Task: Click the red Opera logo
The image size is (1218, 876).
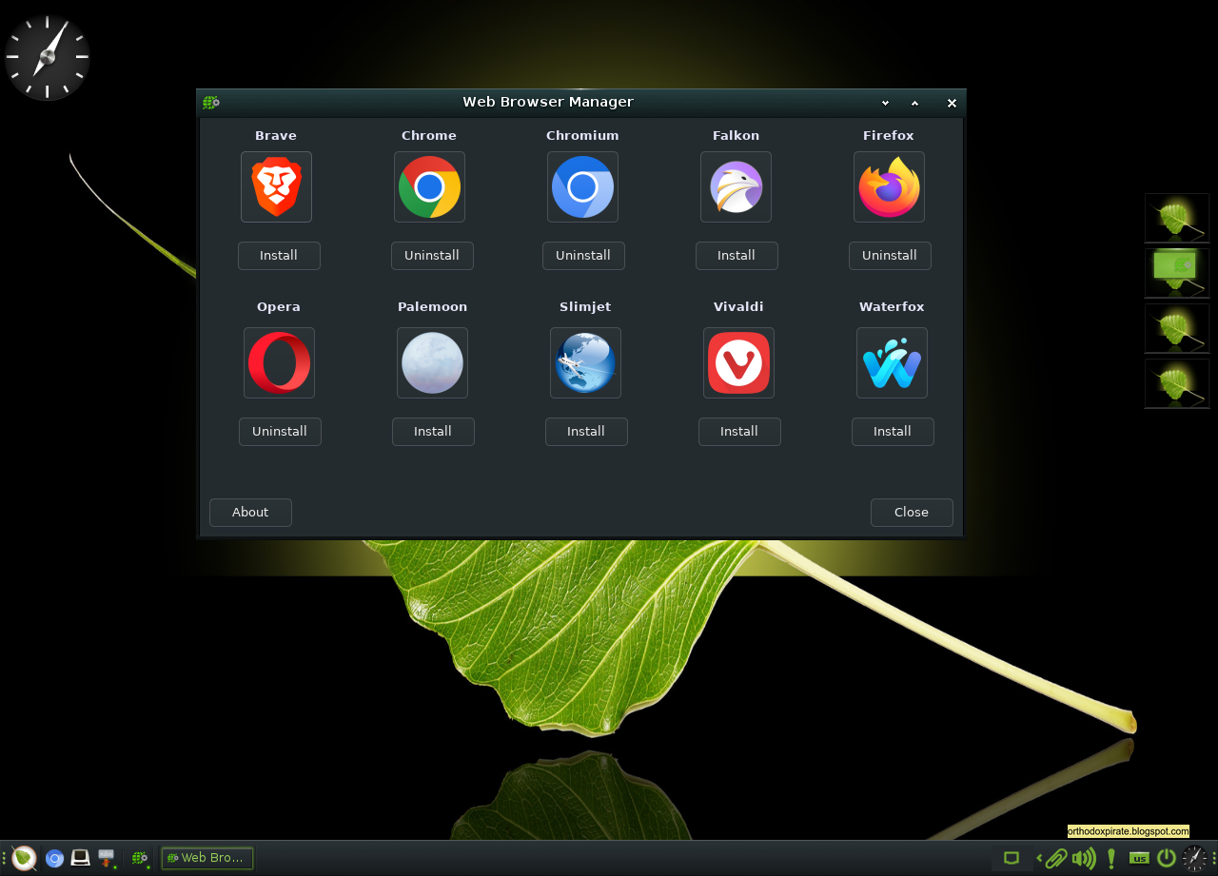Action: [x=279, y=362]
